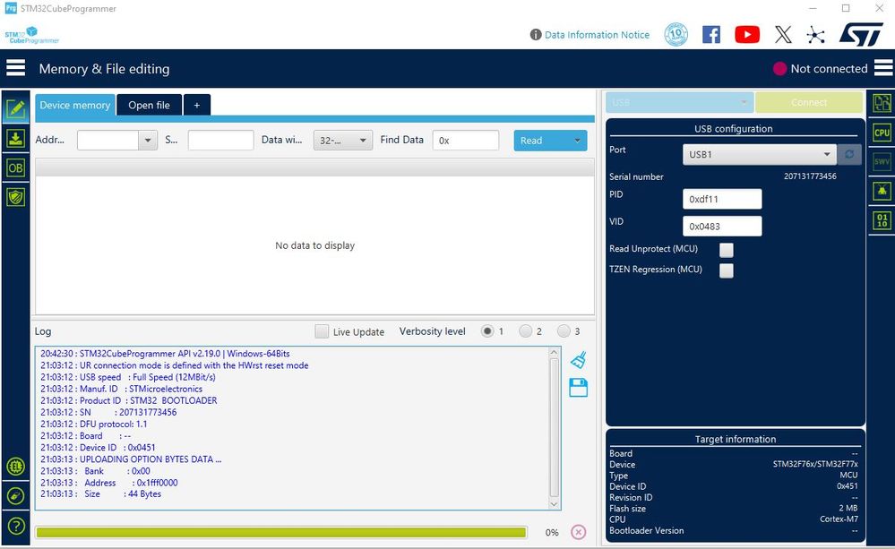Image resolution: width=895 pixels, height=549 pixels.
Task: Switch to Open file tab
Action: point(149,105)
